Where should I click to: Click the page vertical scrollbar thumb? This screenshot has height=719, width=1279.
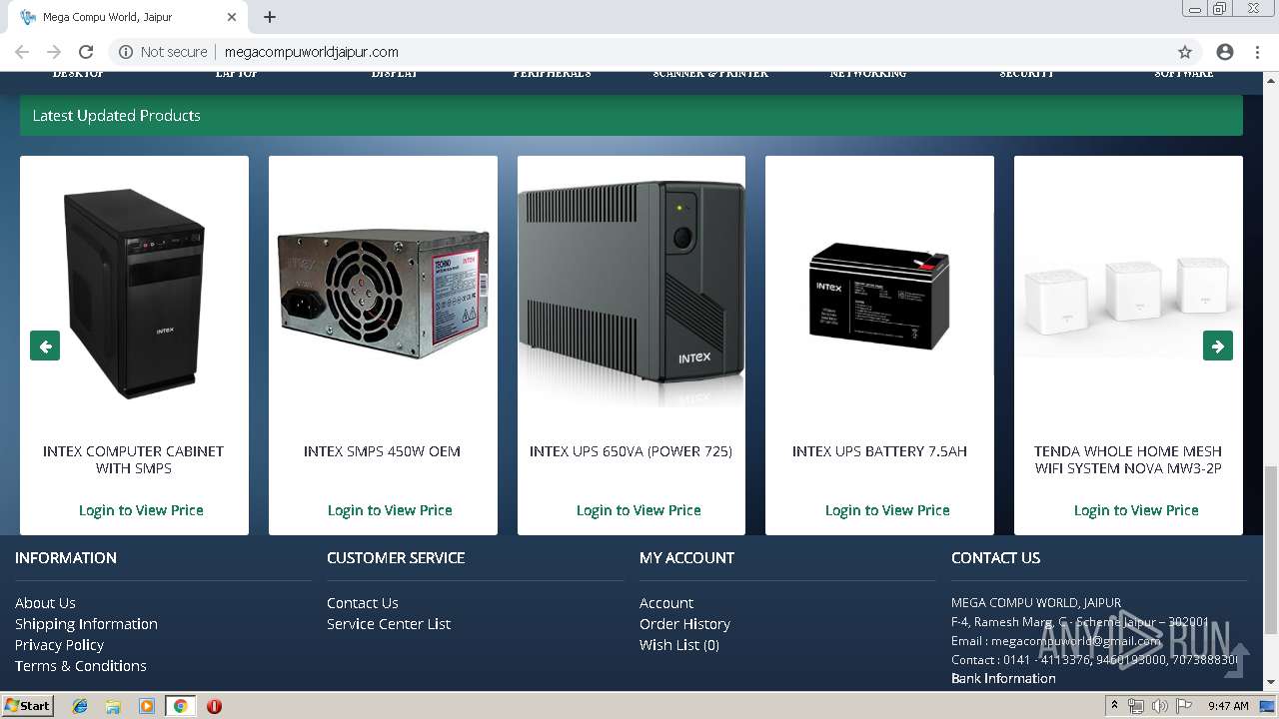coord(1270,549)
